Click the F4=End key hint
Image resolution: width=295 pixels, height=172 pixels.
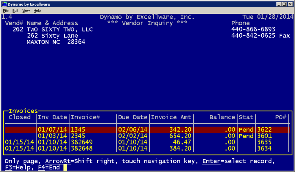tap(49, 167)
